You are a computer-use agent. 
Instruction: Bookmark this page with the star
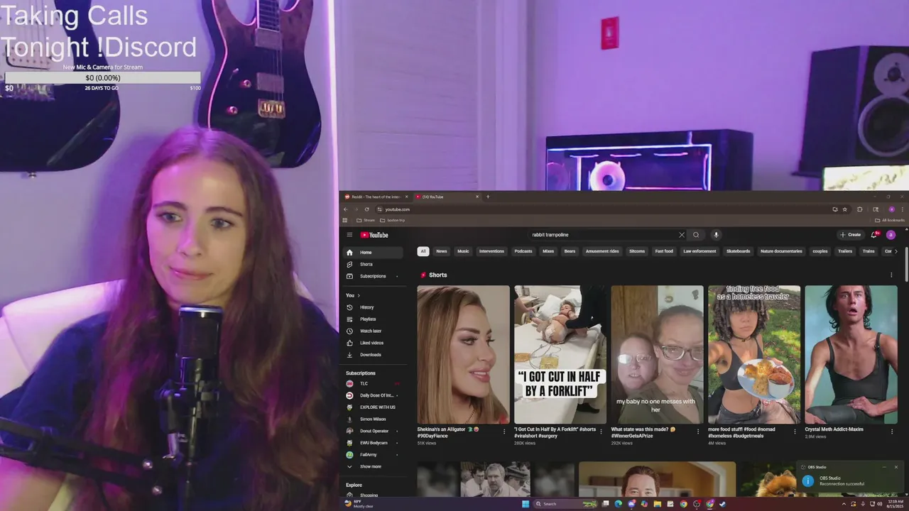coord(844,209)
